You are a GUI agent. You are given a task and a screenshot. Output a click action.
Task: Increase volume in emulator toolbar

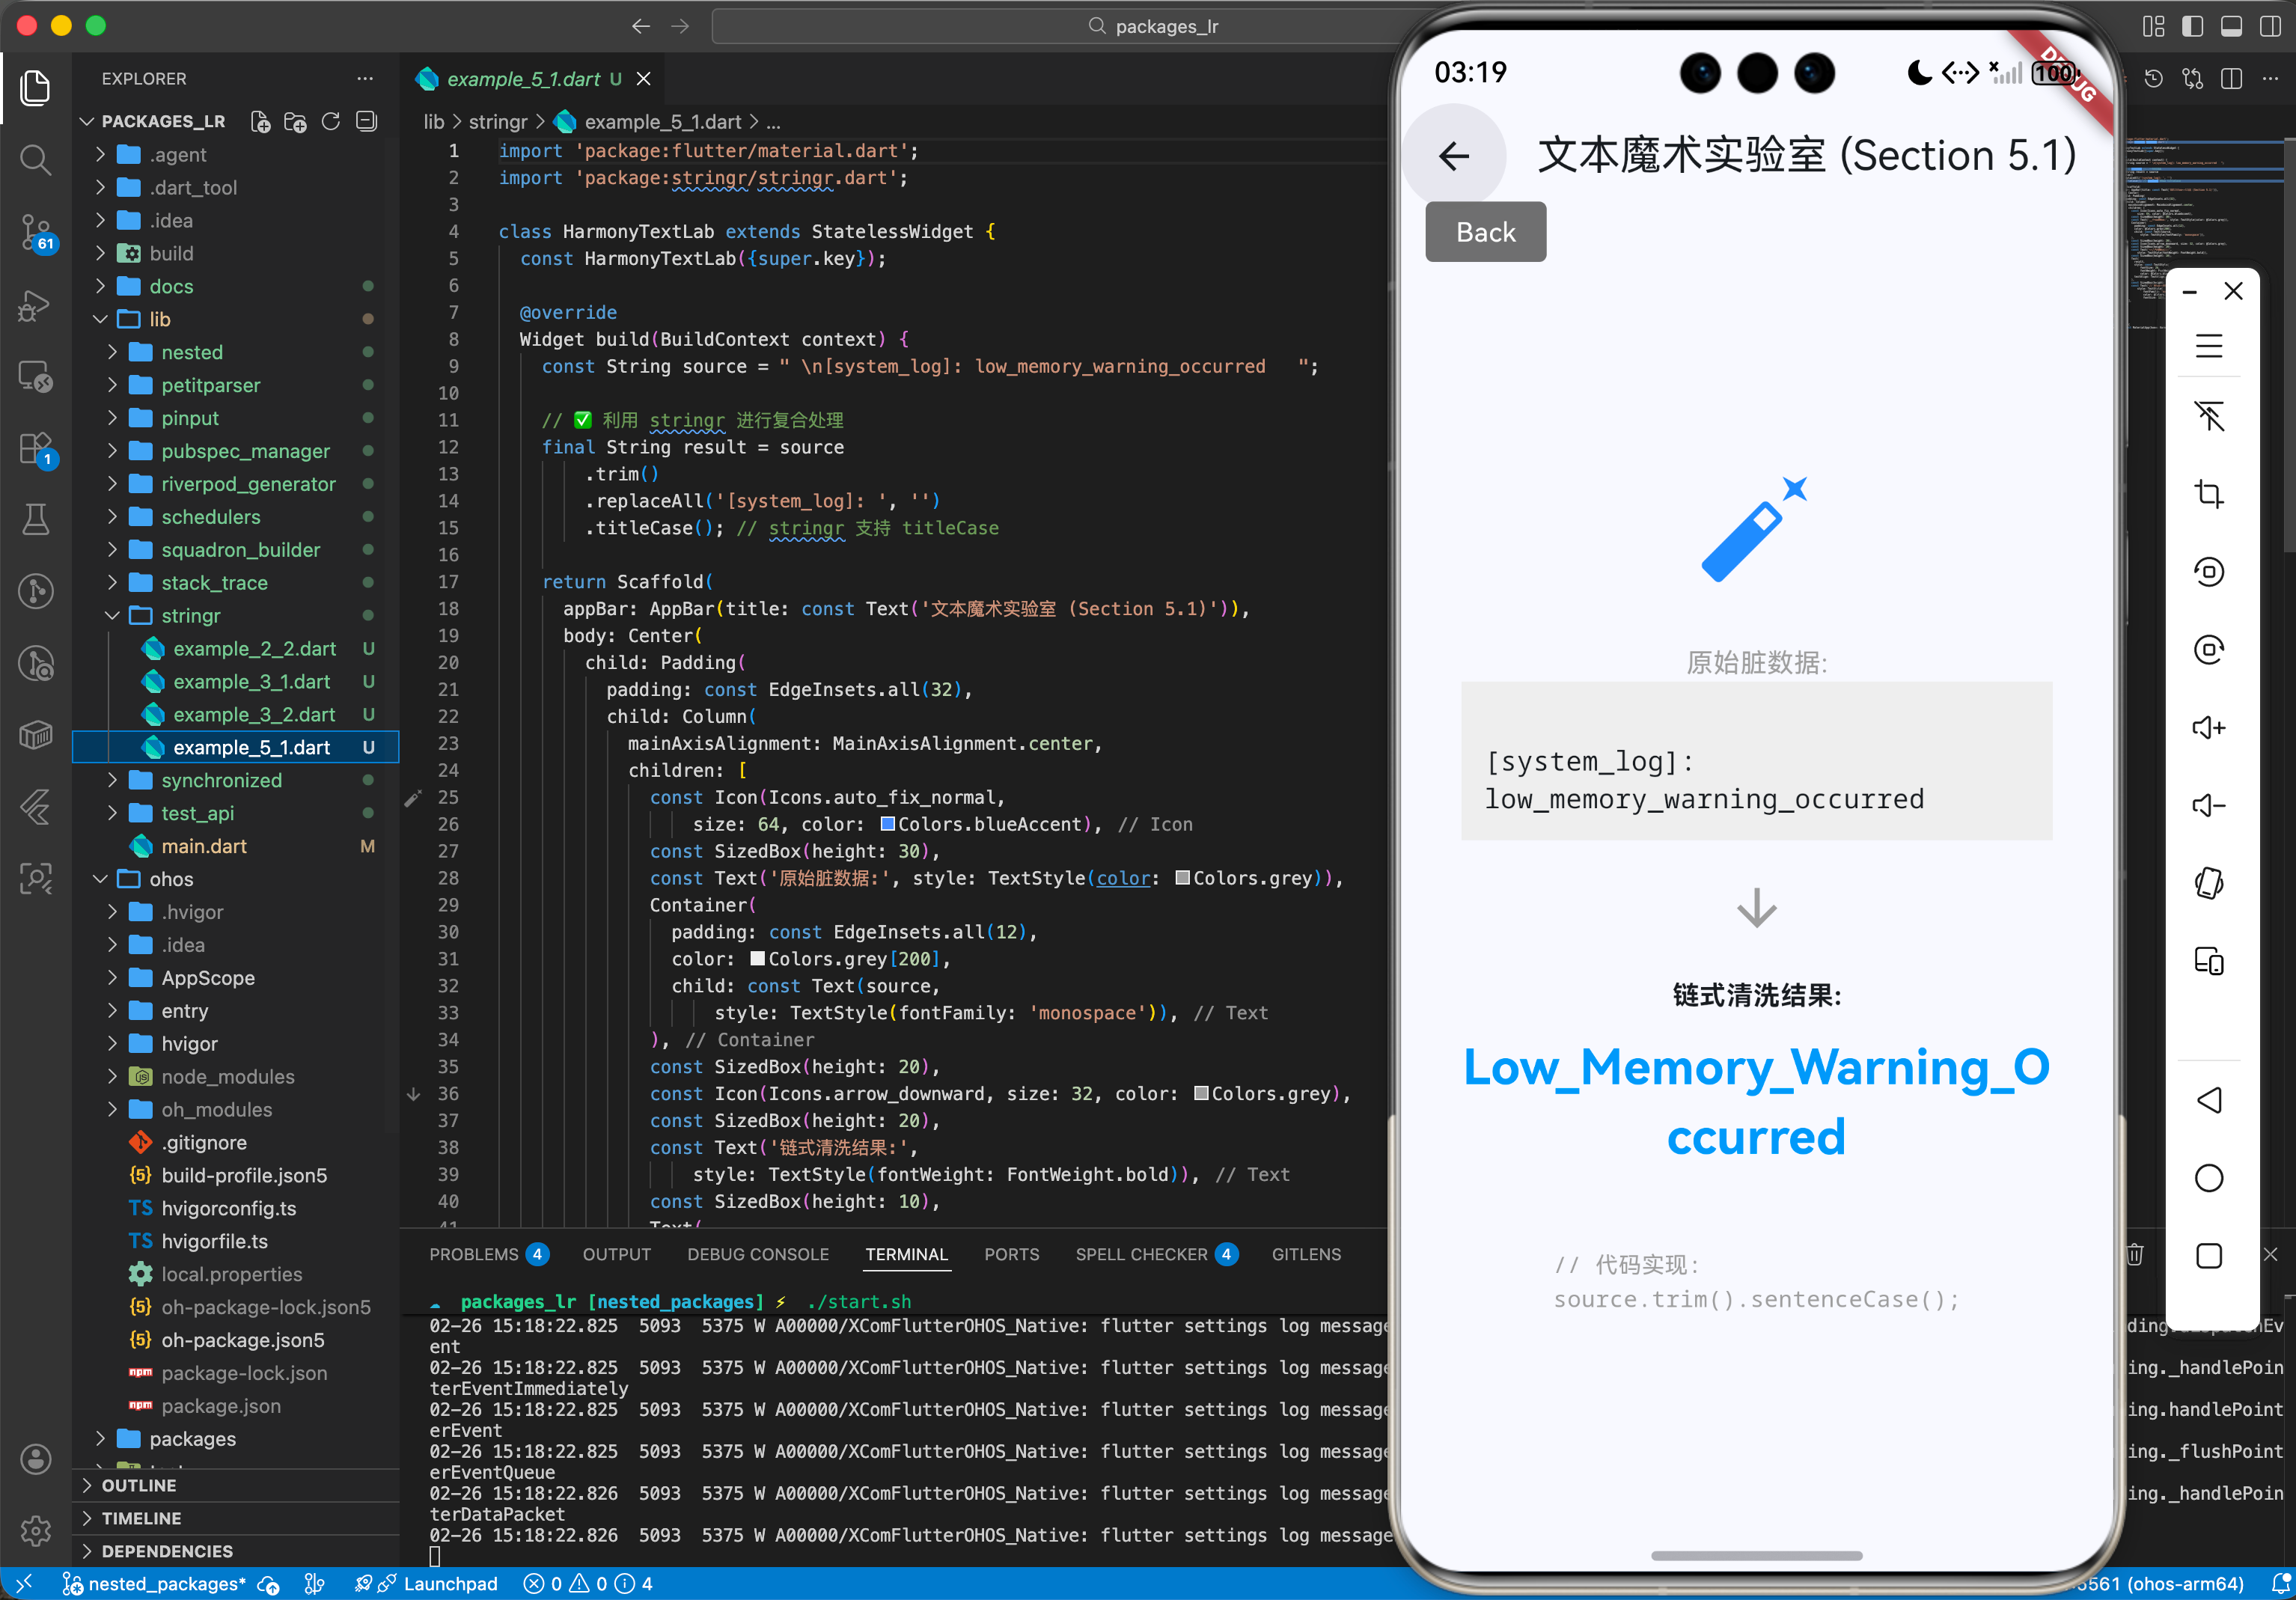click(2208, 727)
